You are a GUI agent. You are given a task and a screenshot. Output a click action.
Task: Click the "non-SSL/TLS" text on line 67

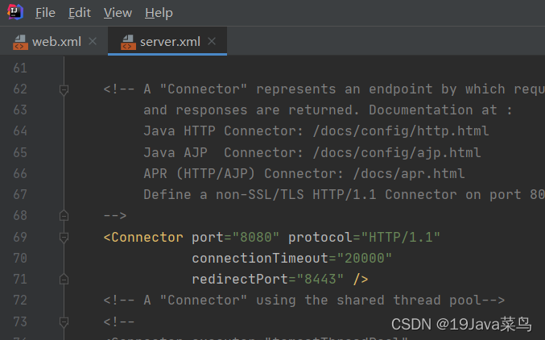tap(260, 194)
